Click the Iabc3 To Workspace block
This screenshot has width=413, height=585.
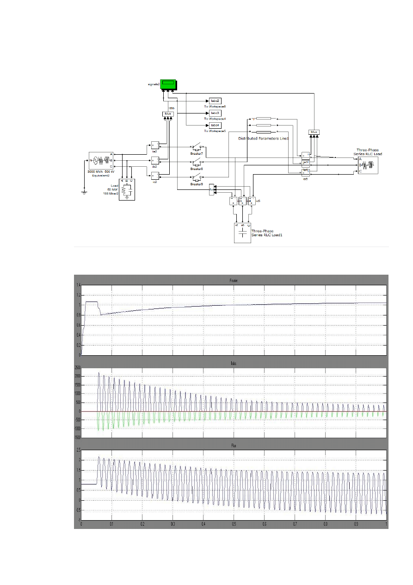click(216, 113)
